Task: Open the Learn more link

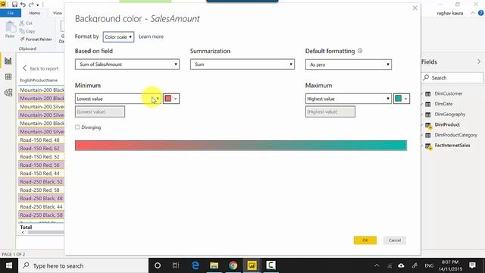Action: (x=151, y=36)
